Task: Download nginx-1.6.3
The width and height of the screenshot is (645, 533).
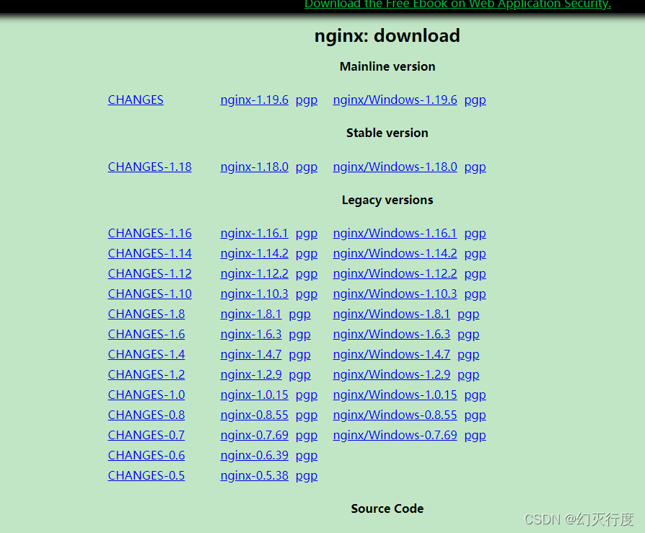Action: [x=251, y=334]
